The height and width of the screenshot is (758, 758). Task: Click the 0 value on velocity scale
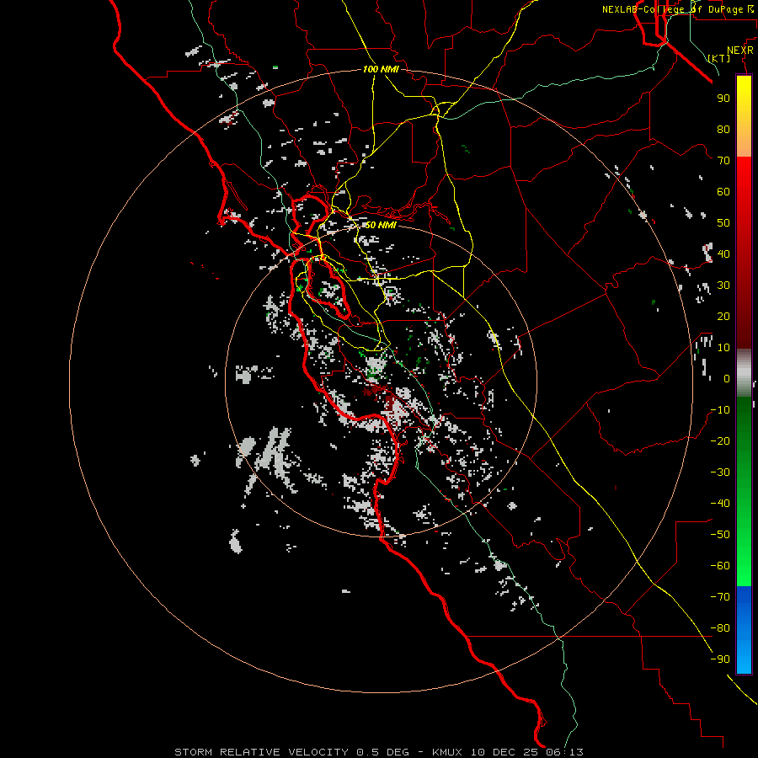click(727, 378)
